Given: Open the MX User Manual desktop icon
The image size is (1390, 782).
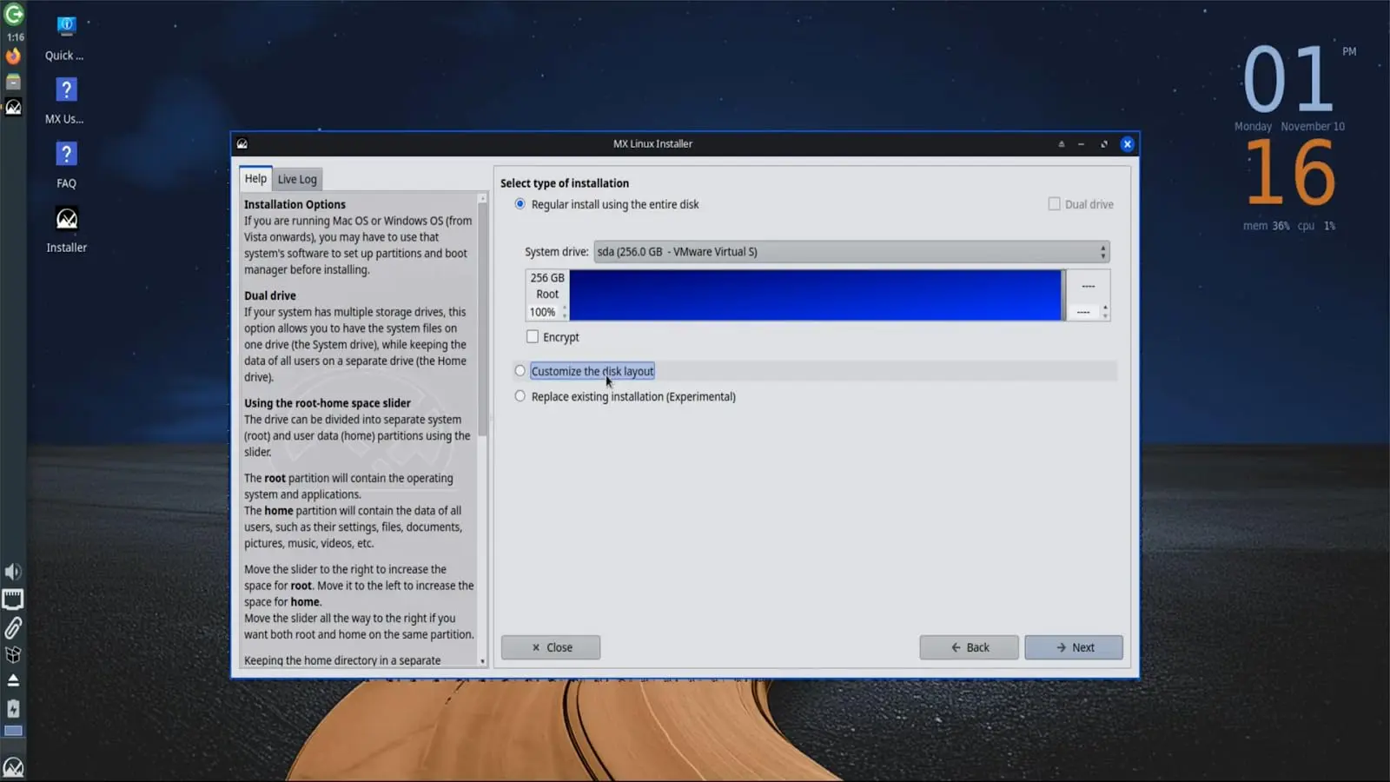Looking at the screenshot, I should 66,101.
